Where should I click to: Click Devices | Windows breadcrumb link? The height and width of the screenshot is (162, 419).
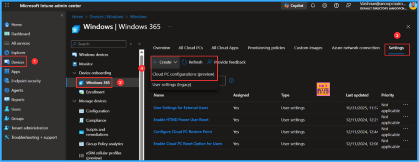tap(106, 16)
